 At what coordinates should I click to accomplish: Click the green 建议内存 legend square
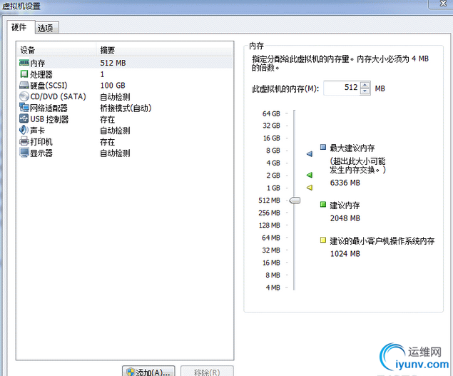(x=323, y=205)
